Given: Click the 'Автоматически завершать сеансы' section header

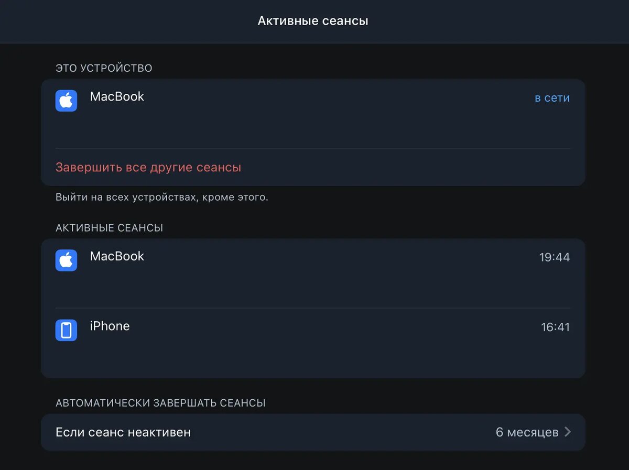Looking at the screenshot, I should click(x=160, y=403).
